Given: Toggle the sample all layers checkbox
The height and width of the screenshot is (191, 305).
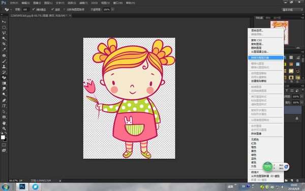Looking at the screenshot, I should [x=64, y=9].
